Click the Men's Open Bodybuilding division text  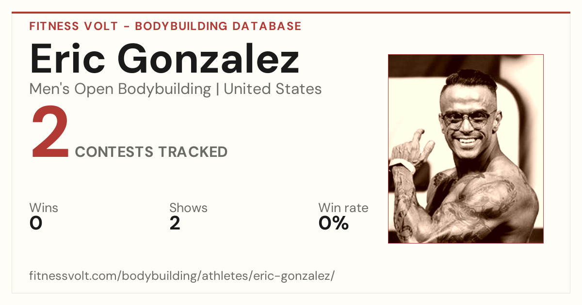(x=120, y=89)
